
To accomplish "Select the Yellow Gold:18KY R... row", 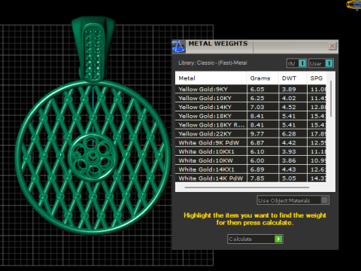I will coord(250,125).
